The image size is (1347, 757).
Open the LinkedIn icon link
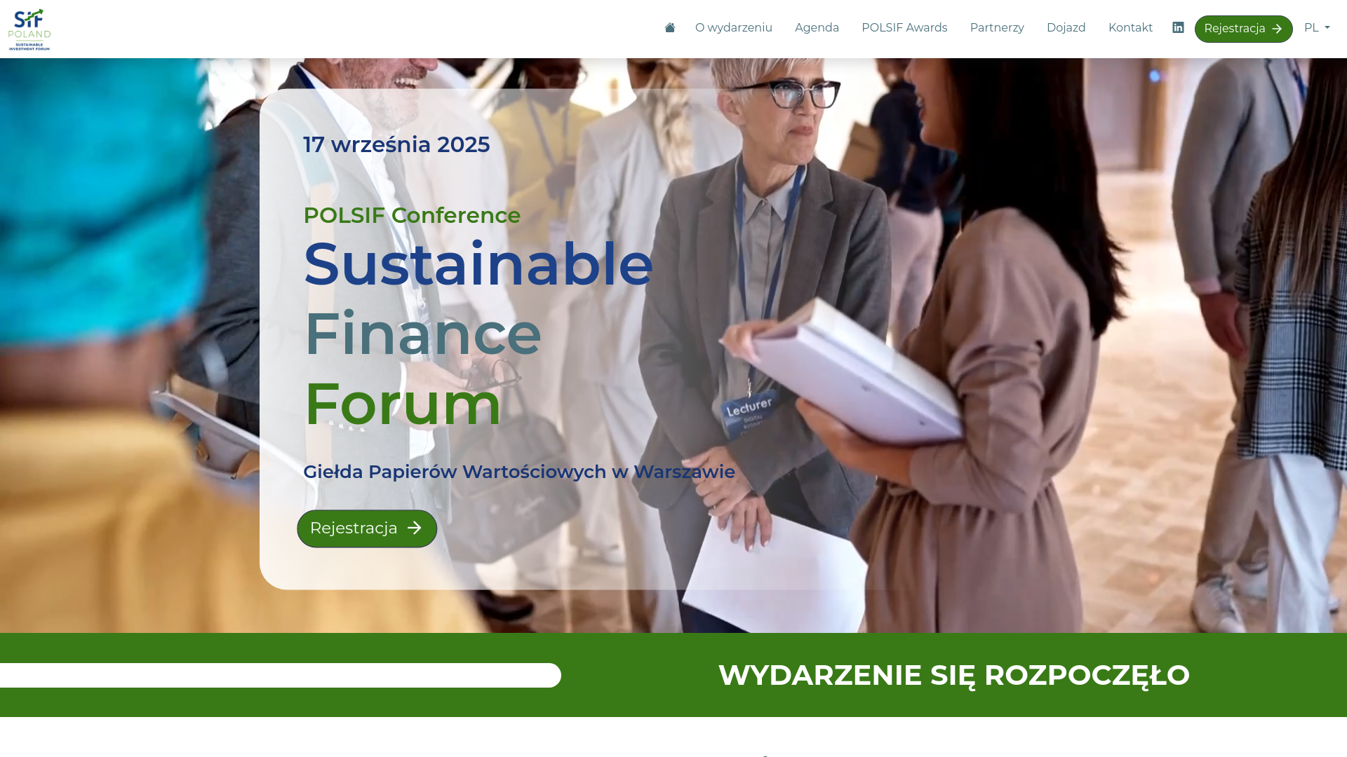1178,28
